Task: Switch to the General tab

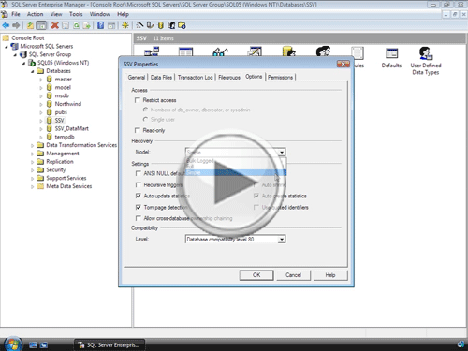Action: click(x=137, y=78)
